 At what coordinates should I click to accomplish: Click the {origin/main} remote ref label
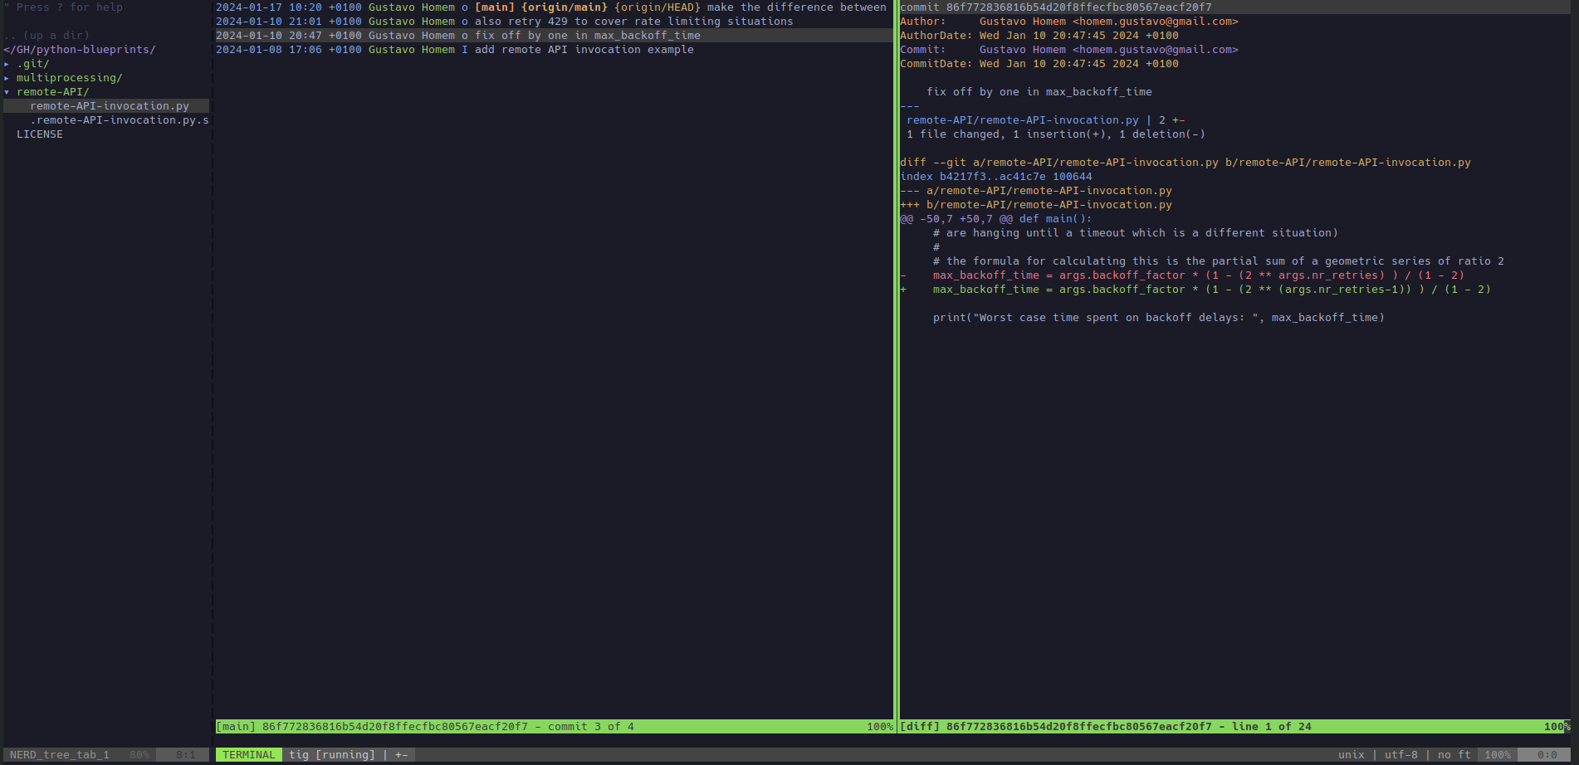(x=564, y=7)
